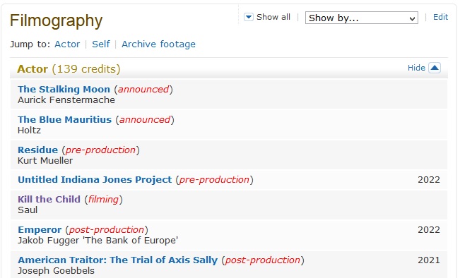Click the Edit link
The width and height of the screenshot is (460, 278).
click(440, 17)
